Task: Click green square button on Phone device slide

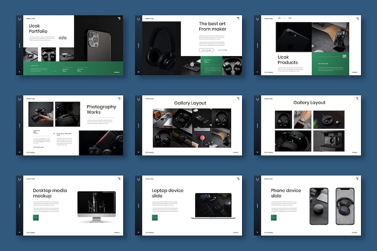Action: pos(274,217)
